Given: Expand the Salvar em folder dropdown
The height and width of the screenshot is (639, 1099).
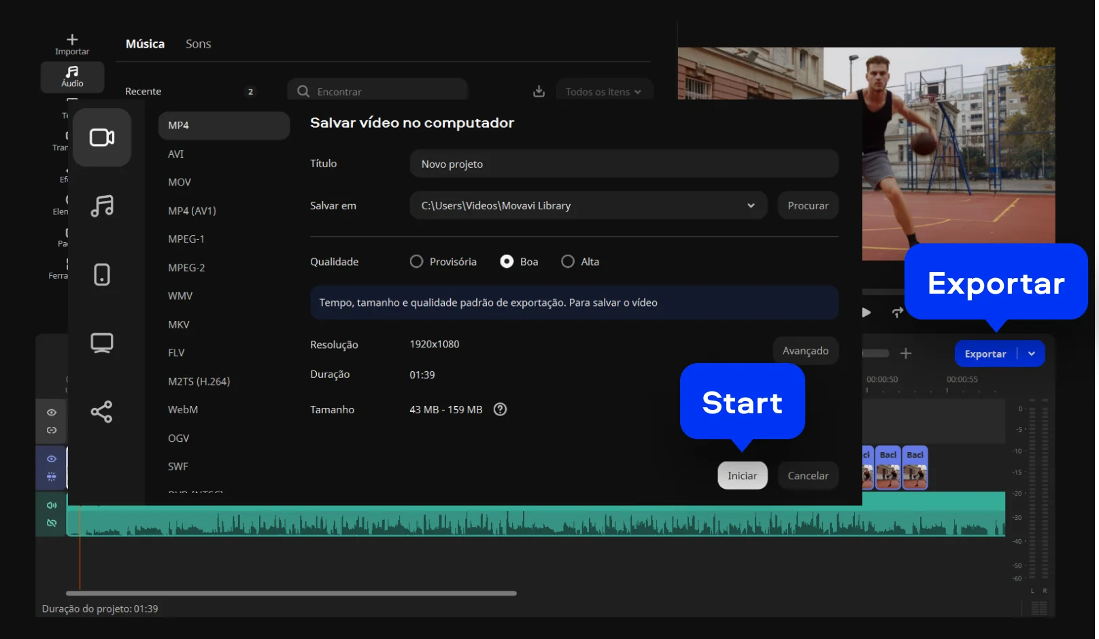Looking at the screenshot, I should 751,205.
